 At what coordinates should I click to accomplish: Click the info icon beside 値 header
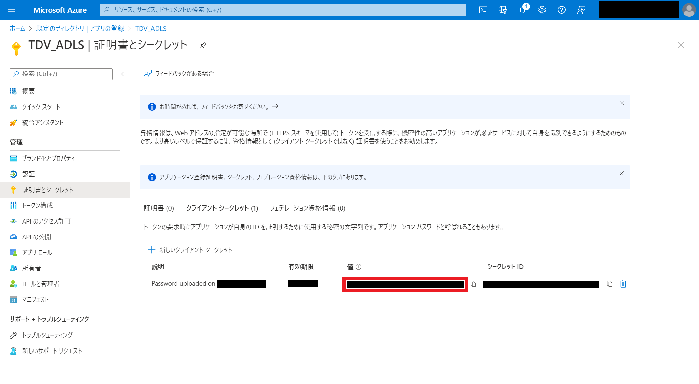358,267
